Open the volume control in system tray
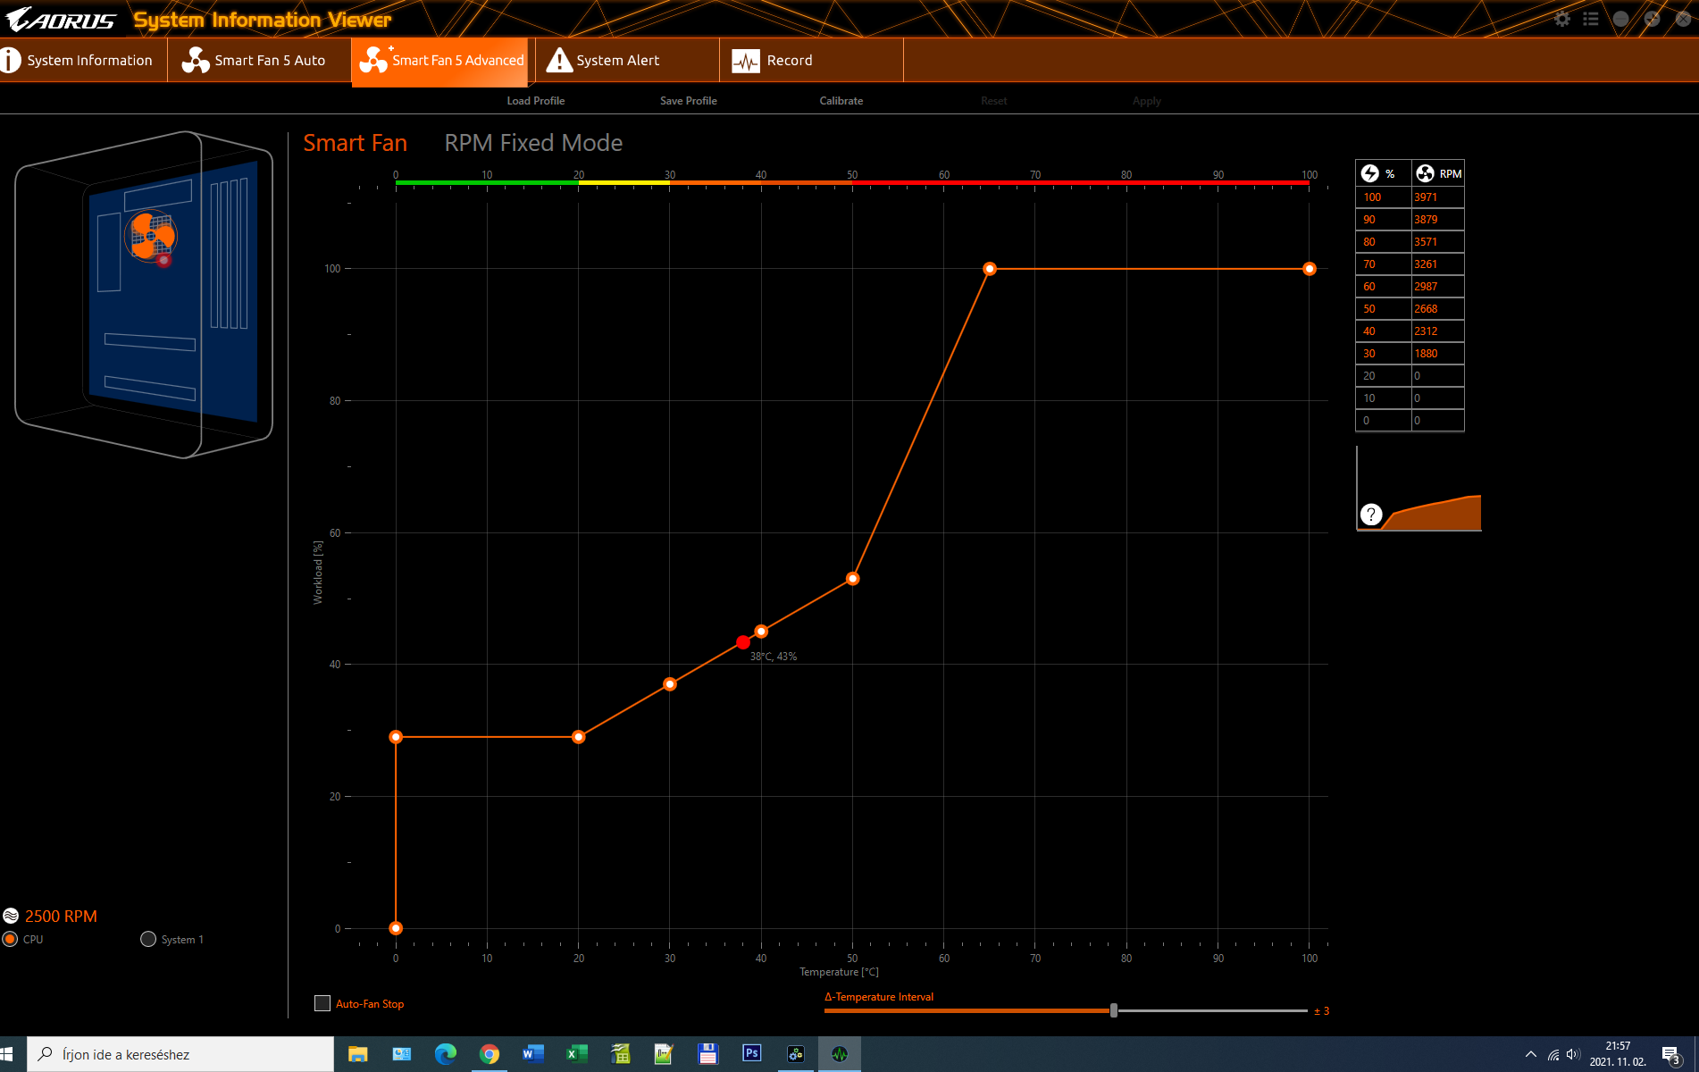Viewport: 1699px width, 1072px height. pos(1573,1054)
